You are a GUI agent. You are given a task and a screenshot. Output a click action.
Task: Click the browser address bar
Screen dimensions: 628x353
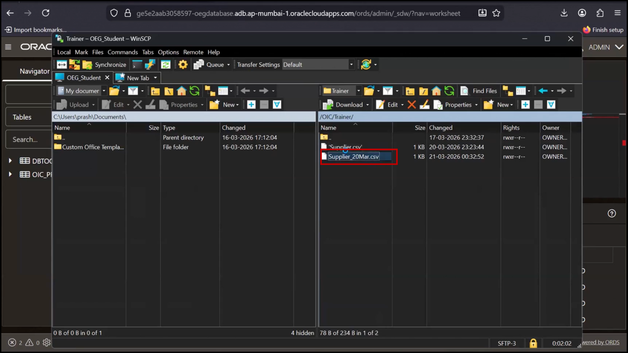298,13
